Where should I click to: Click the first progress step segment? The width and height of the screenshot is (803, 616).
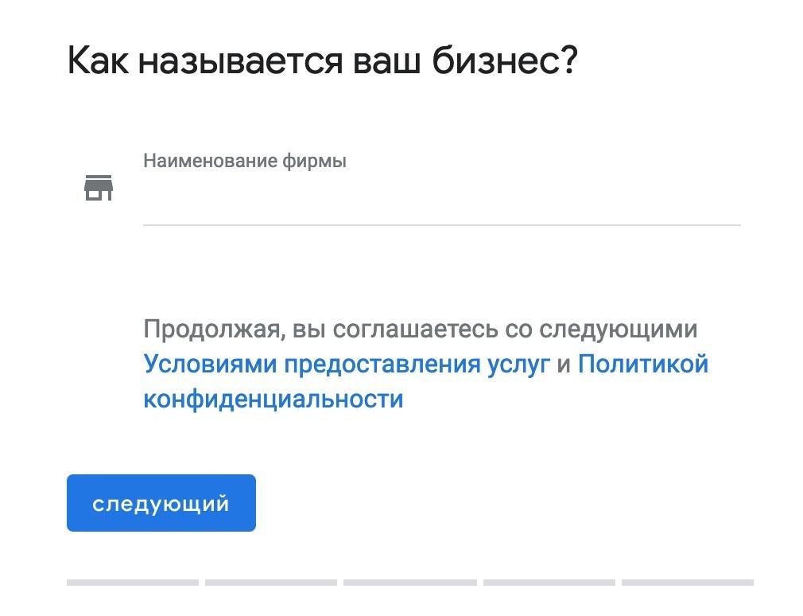click(x=133, y=583)
